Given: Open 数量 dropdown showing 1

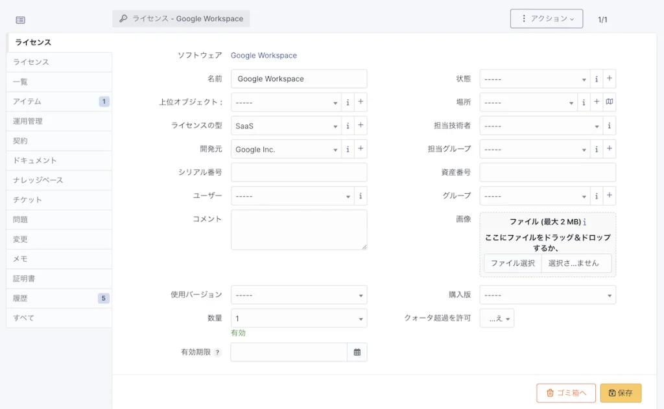Looking at the screenshot, I should [299, 318].
